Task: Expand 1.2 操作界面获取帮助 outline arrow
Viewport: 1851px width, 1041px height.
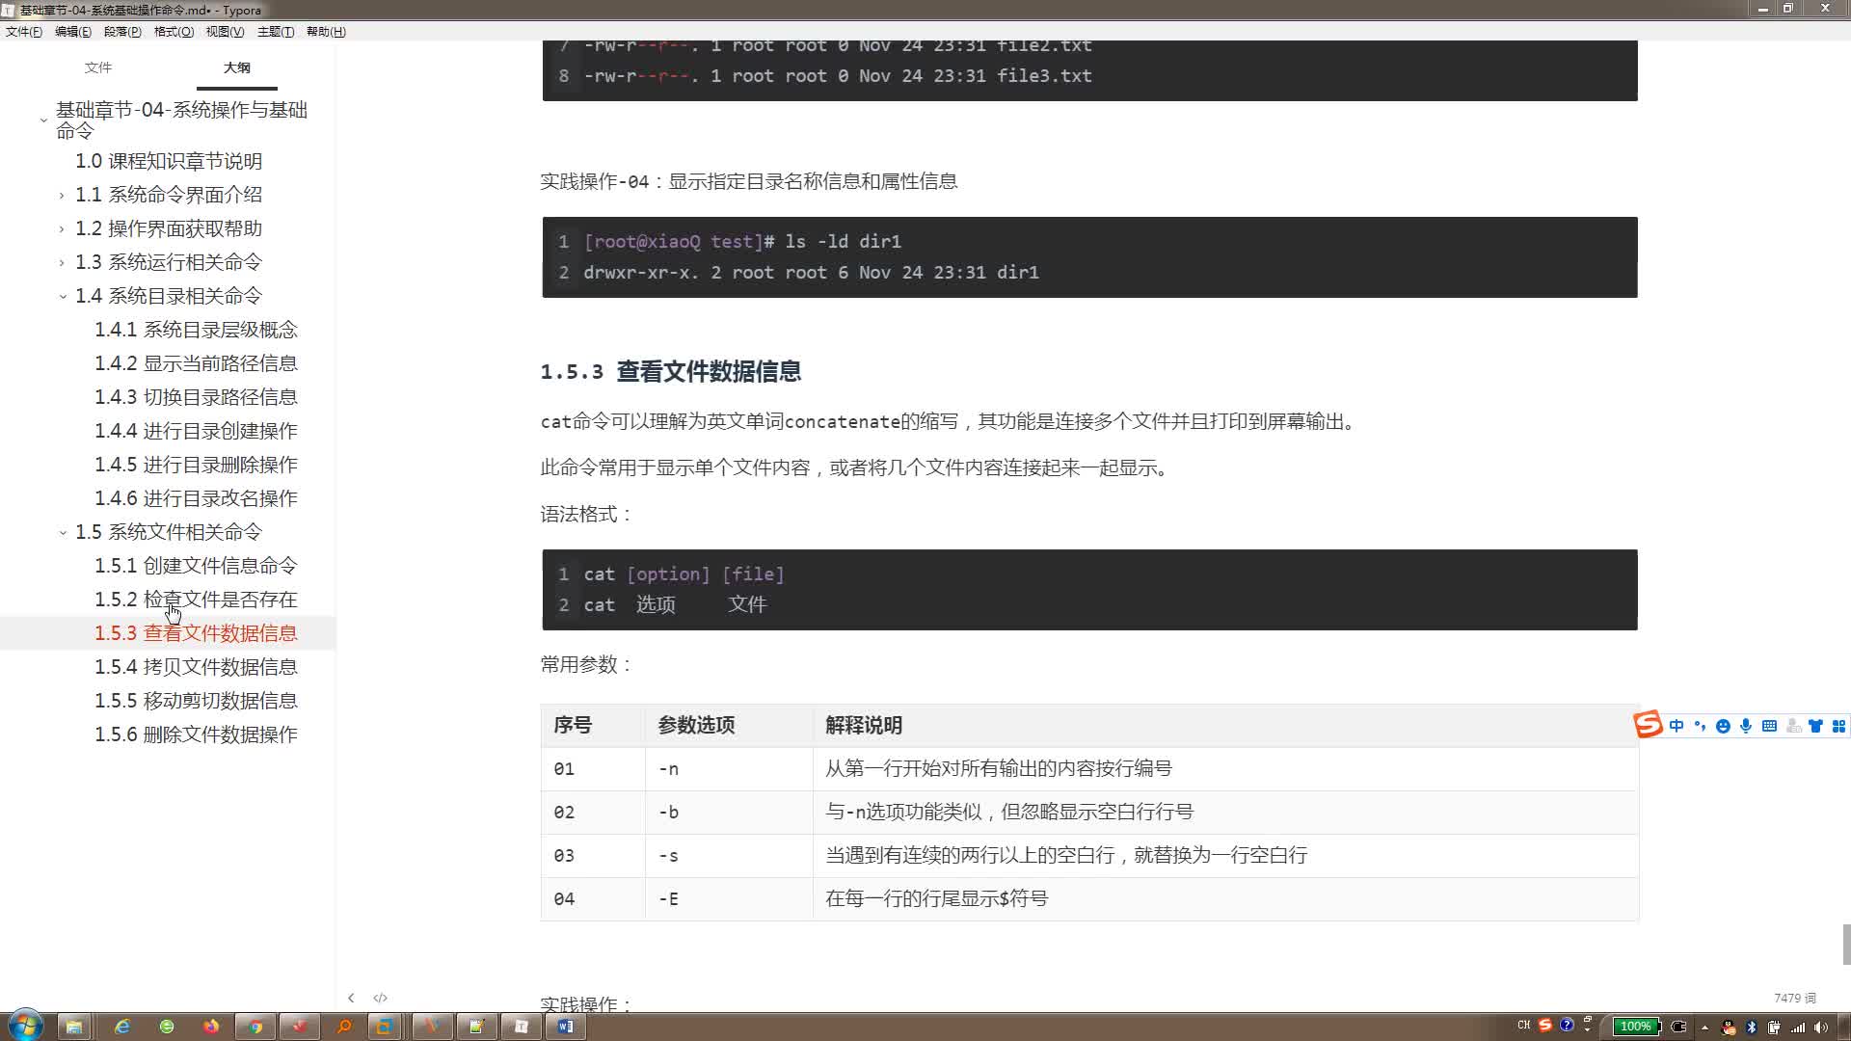Action: click(62, 229)
